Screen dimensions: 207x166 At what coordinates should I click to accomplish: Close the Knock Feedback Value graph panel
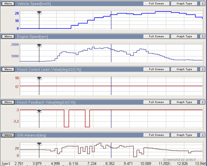pos(203,102)
